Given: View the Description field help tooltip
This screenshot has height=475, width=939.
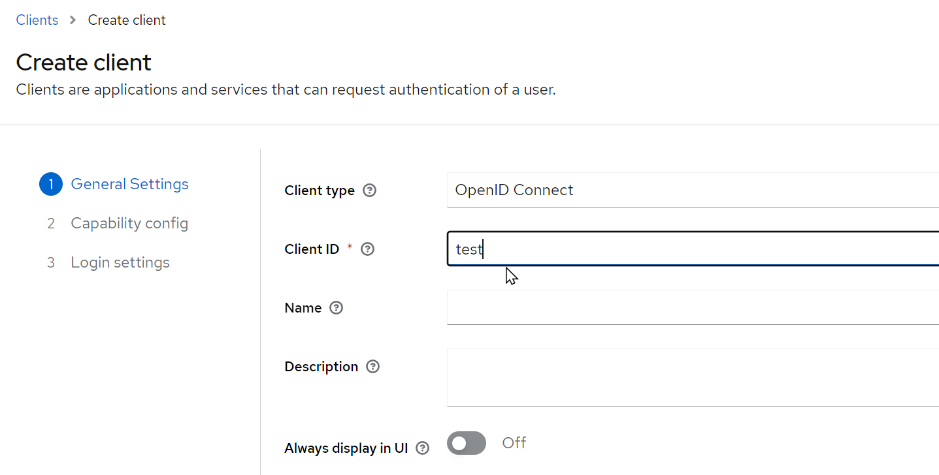Looking at the screenshot, I should 372,367.
